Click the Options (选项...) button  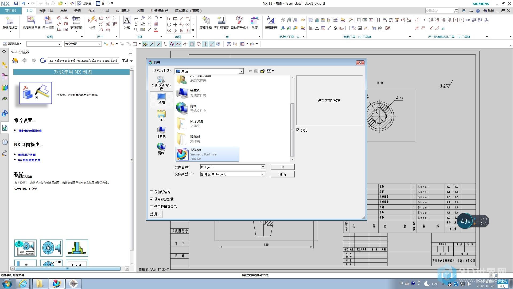[156, 214]
